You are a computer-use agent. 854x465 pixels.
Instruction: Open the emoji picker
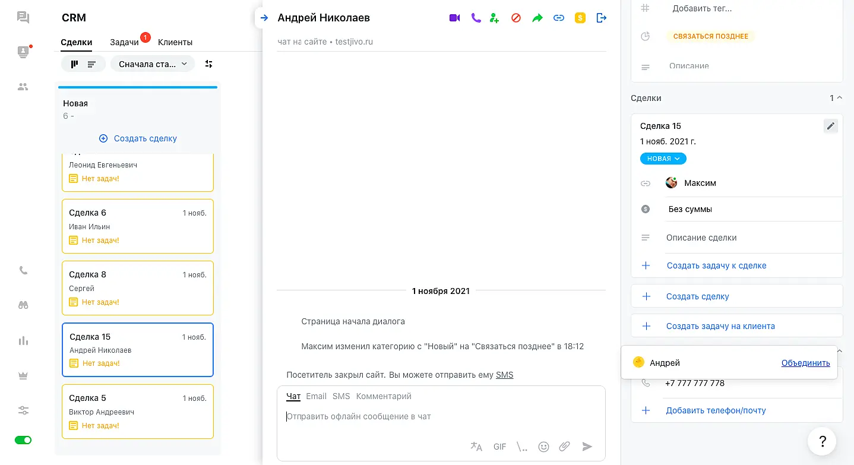point(543,447)
